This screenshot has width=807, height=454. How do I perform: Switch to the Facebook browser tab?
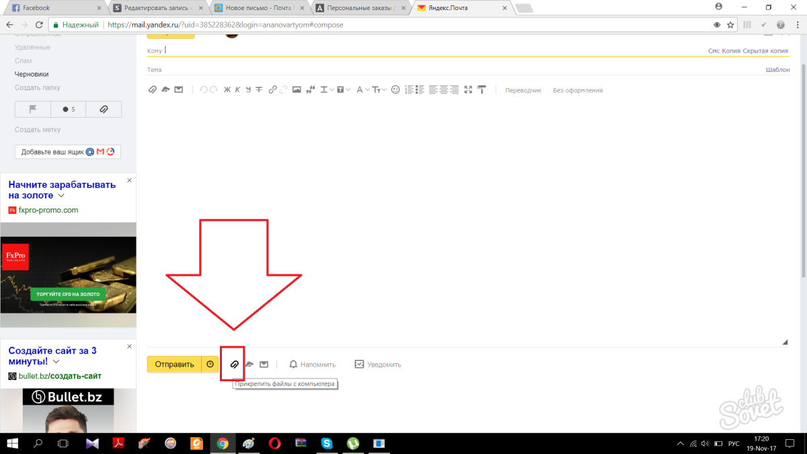point(54,8)
